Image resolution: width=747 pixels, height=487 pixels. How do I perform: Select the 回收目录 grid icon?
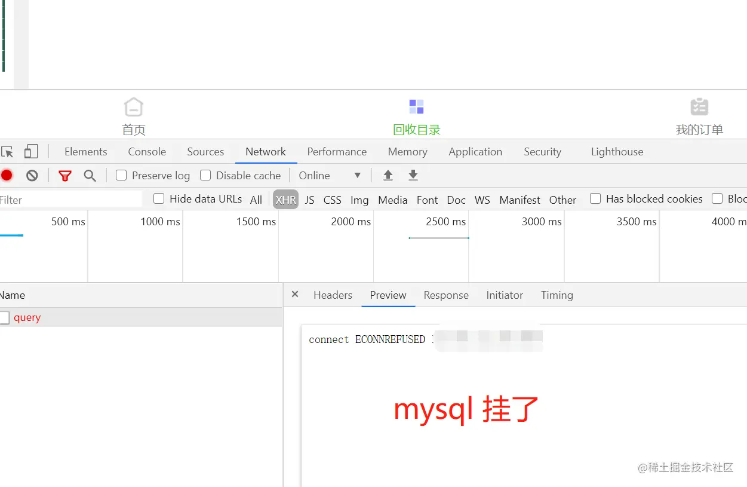coord(416,107)
